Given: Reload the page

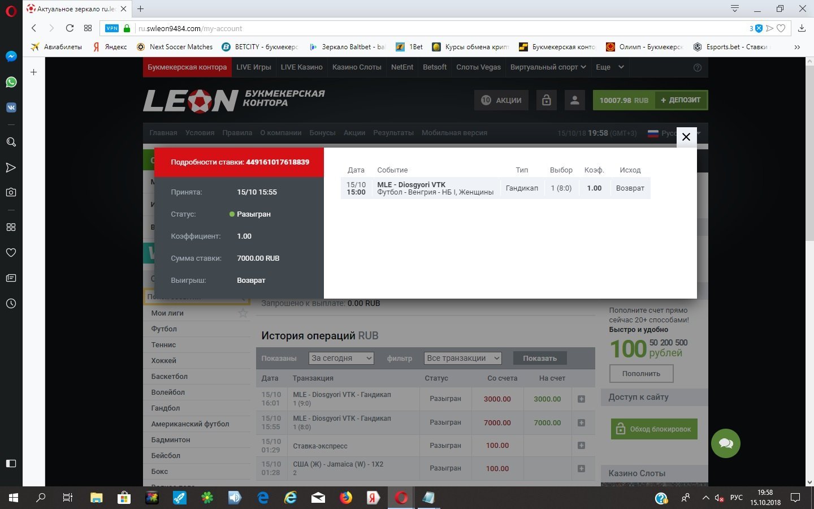Looking at the screenshot, I should [70, 28].
